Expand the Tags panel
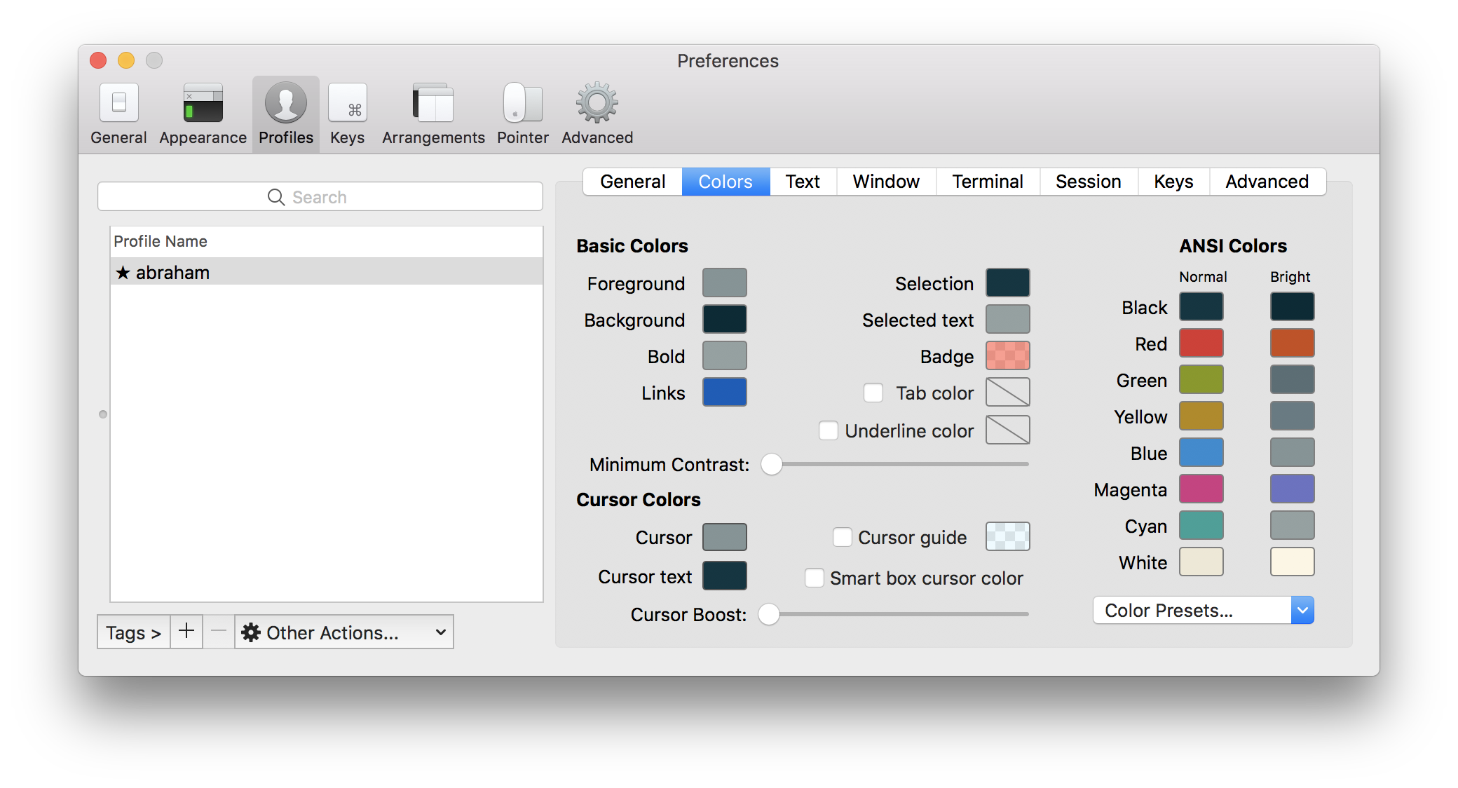The width and height of the screenshot is (1458, 788). pyautogui.click(x=134, y=632)
